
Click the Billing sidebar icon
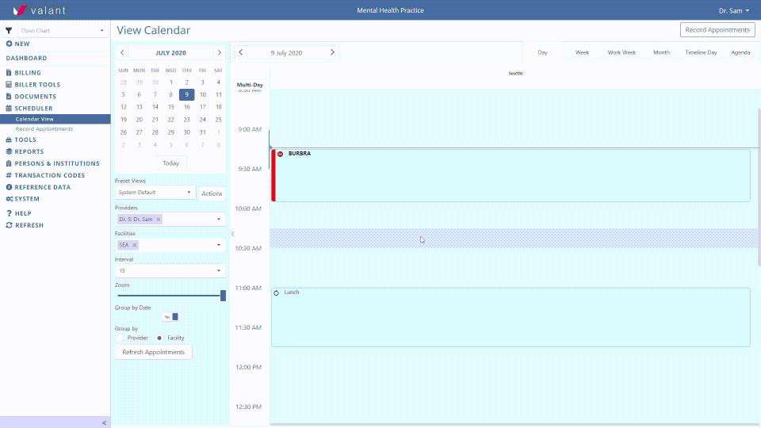click(9, 73)
